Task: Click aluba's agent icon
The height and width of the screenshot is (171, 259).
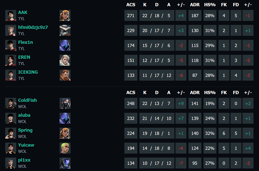Action: [x=65, y=118]
